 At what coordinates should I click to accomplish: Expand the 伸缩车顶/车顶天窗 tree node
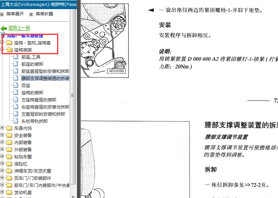[2, 170]
